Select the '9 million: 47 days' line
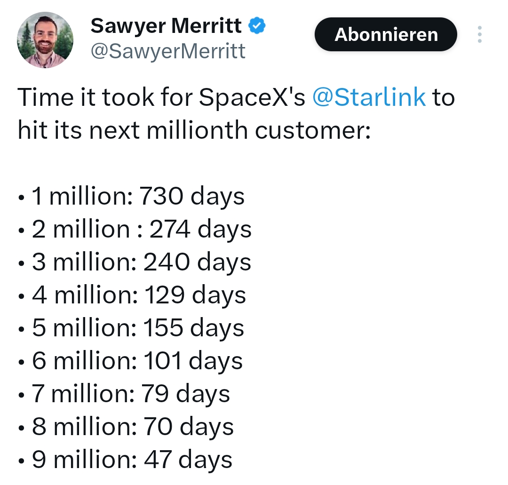 (126, 460)
